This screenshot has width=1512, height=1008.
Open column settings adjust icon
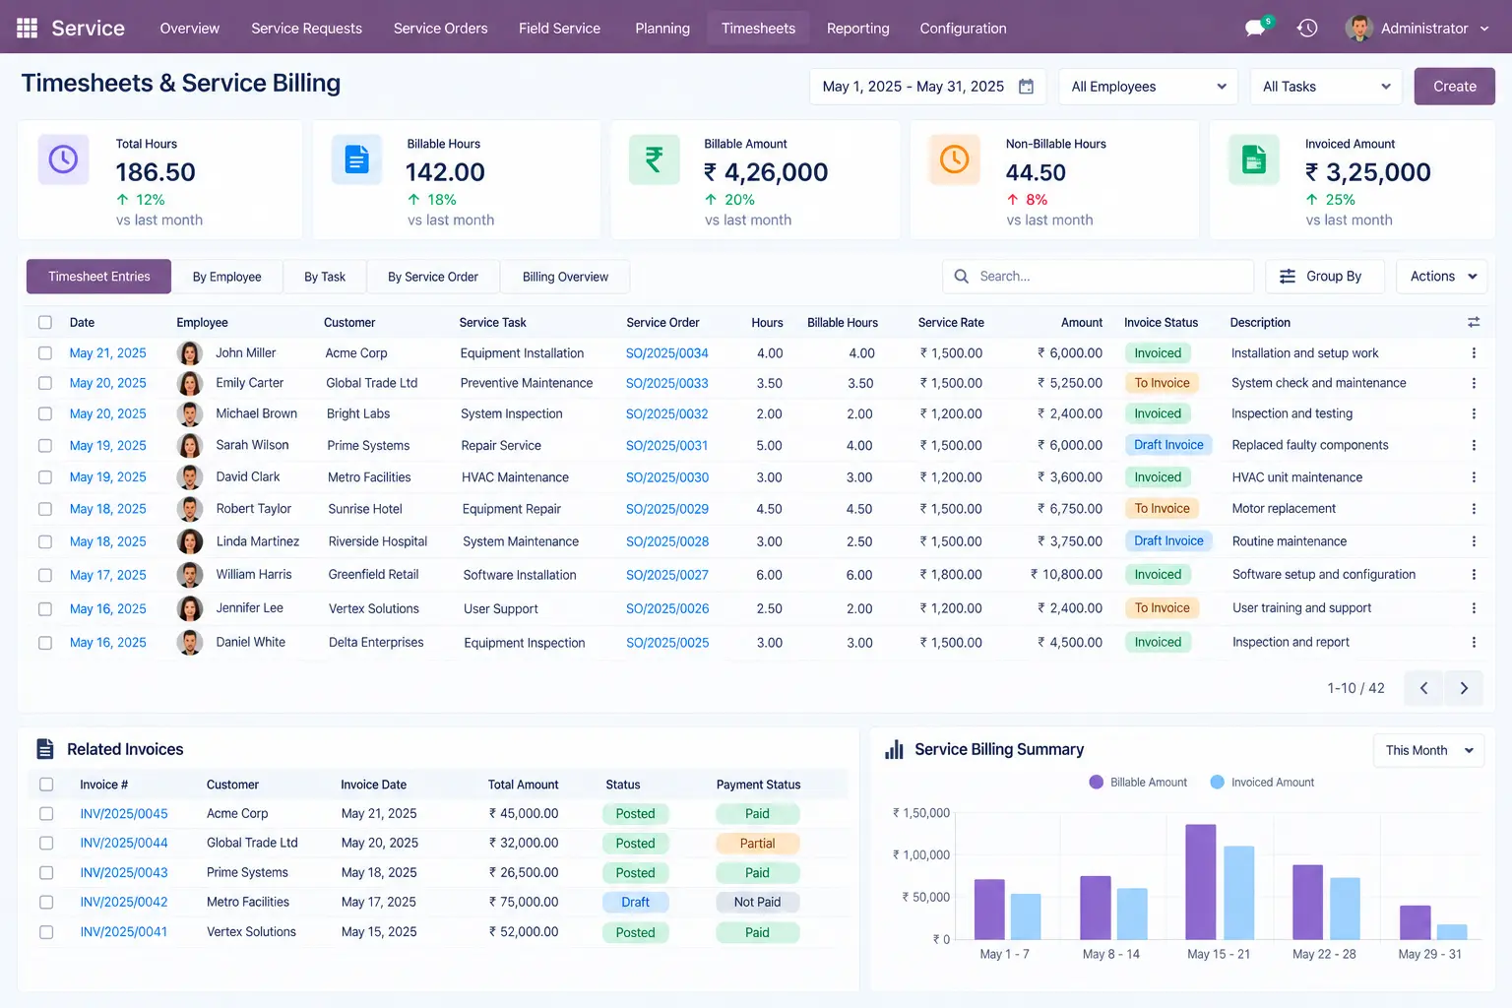click(1474, 322)
